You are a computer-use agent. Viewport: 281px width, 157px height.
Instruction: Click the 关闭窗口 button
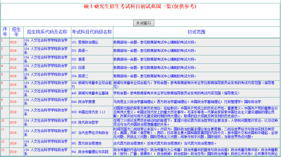coord(143,23)
